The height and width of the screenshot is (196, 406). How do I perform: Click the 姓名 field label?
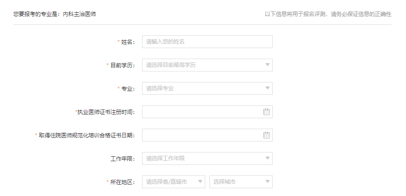[128, 42]
